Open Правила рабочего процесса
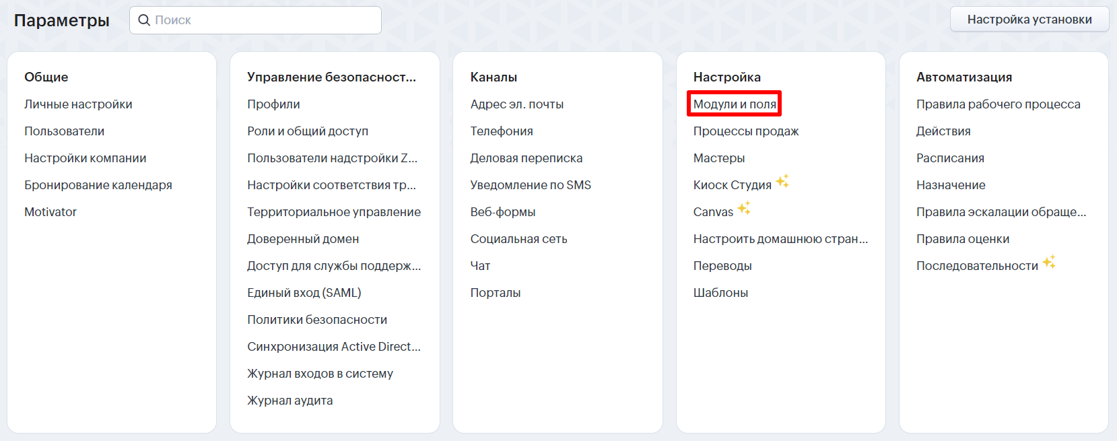1117x441 pixels. click(x=998, y=104)
